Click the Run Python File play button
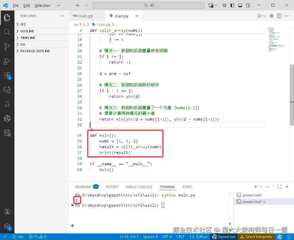 [x=259, y=16]
